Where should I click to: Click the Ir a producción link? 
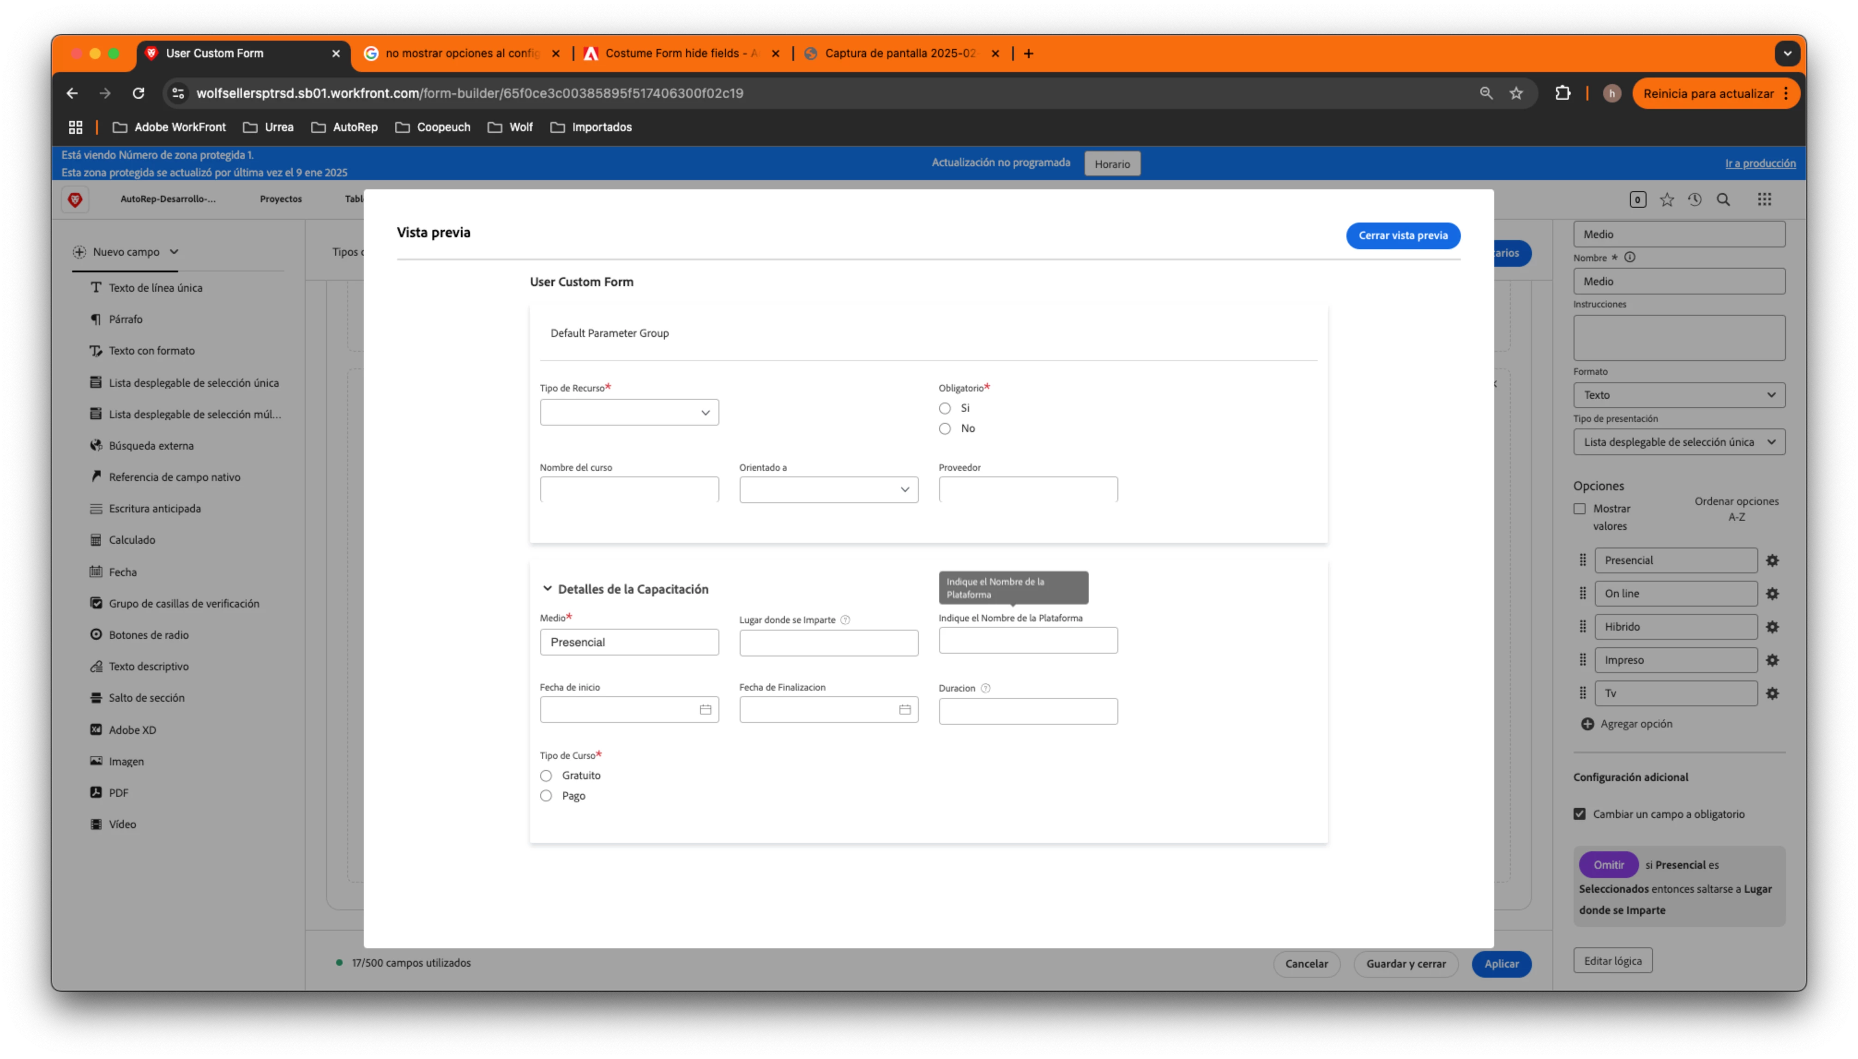1760,163
